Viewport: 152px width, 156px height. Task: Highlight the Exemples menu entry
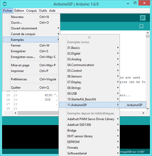click(31, 40)
